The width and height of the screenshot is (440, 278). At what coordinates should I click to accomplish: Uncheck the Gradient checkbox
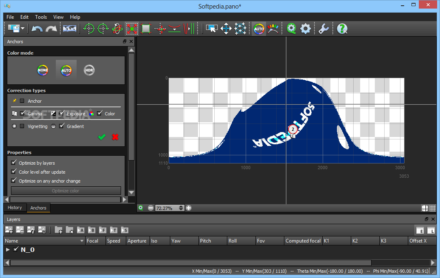tap(62, 126)
